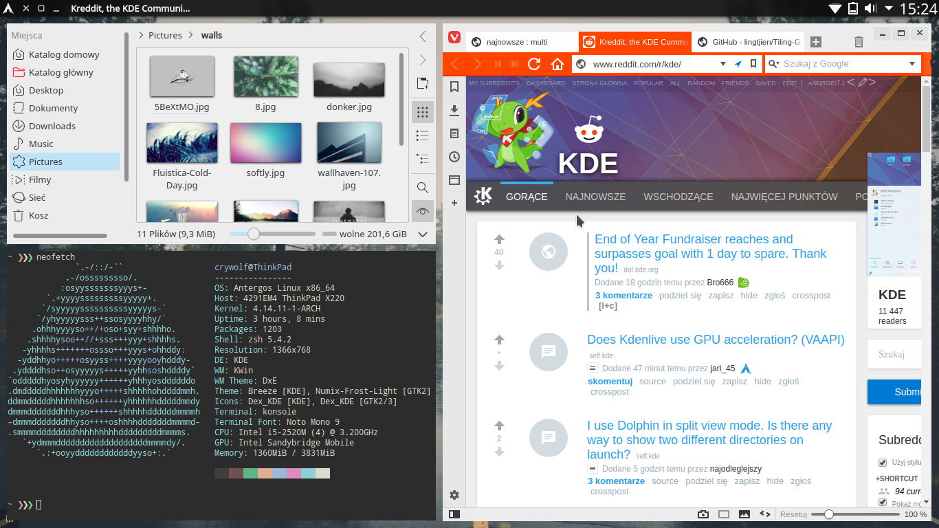939x528 pixels.
Task: Switch to the 'najnowsze : multi' tab
Action: 522,42
